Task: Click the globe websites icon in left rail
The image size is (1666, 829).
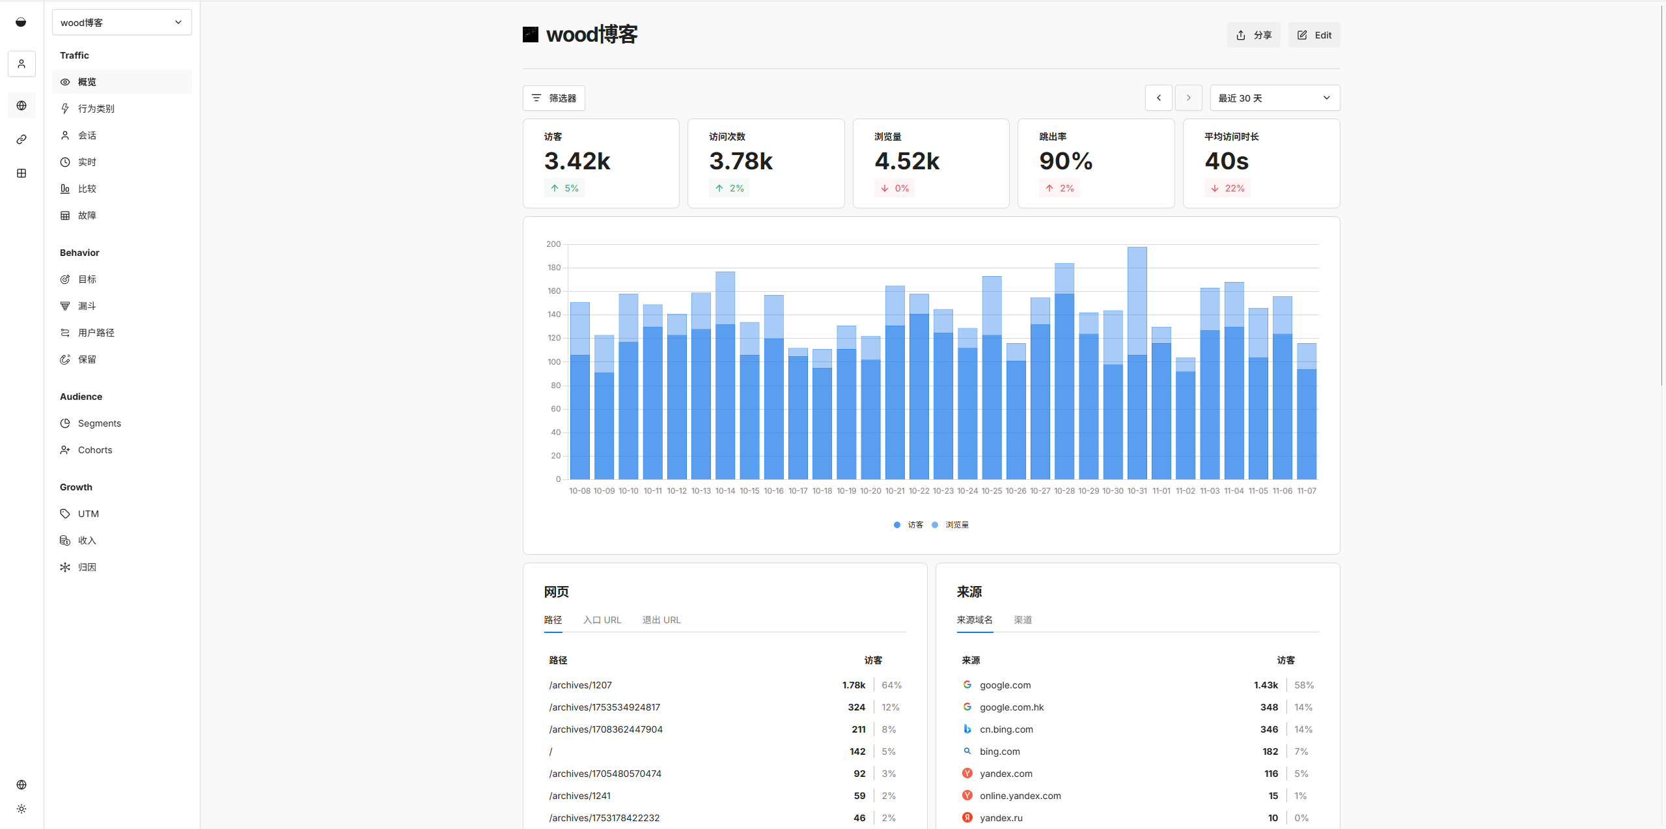Action: click(21, 105)
